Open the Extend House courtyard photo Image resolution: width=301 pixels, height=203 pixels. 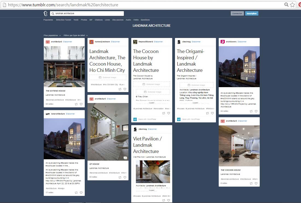pos(64,67)
